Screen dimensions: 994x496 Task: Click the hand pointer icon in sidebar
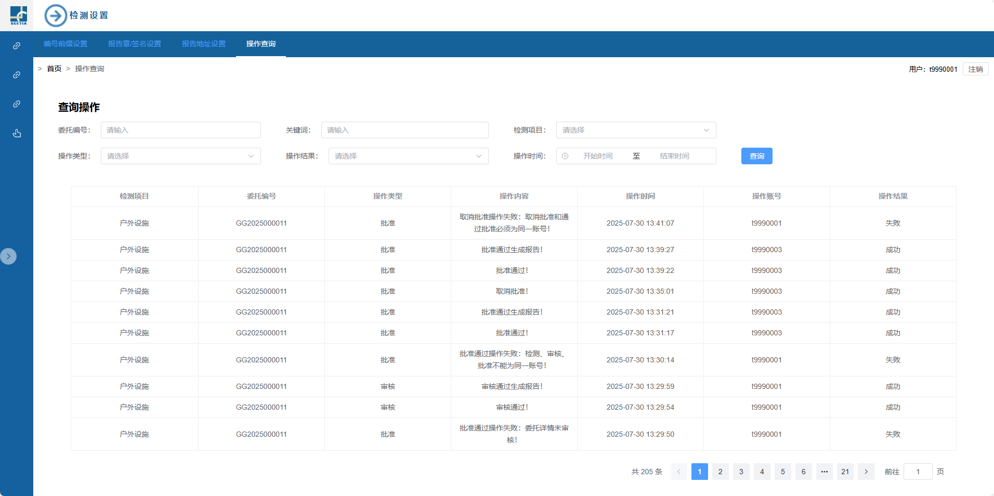tap(17, 133)
